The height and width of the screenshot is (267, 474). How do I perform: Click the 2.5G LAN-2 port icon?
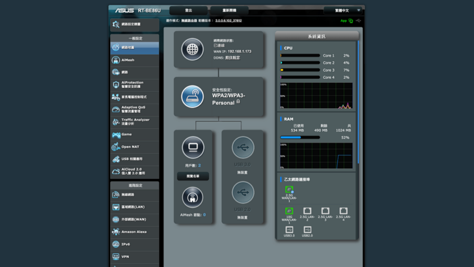click(307, 212)
